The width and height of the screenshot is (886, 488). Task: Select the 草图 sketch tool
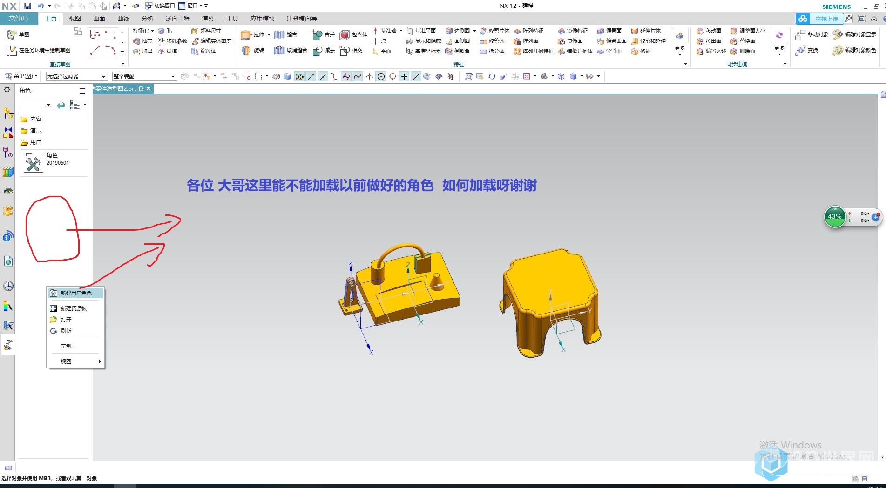point(18,34)
